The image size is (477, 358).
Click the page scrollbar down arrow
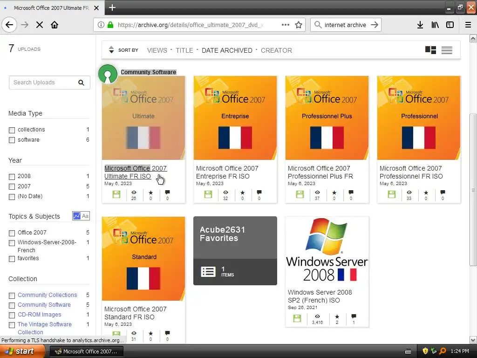(473, 340)
